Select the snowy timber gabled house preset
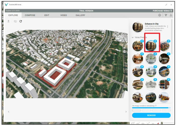The width and height of the screenshot is (176, 126). (x=164, y=97)
